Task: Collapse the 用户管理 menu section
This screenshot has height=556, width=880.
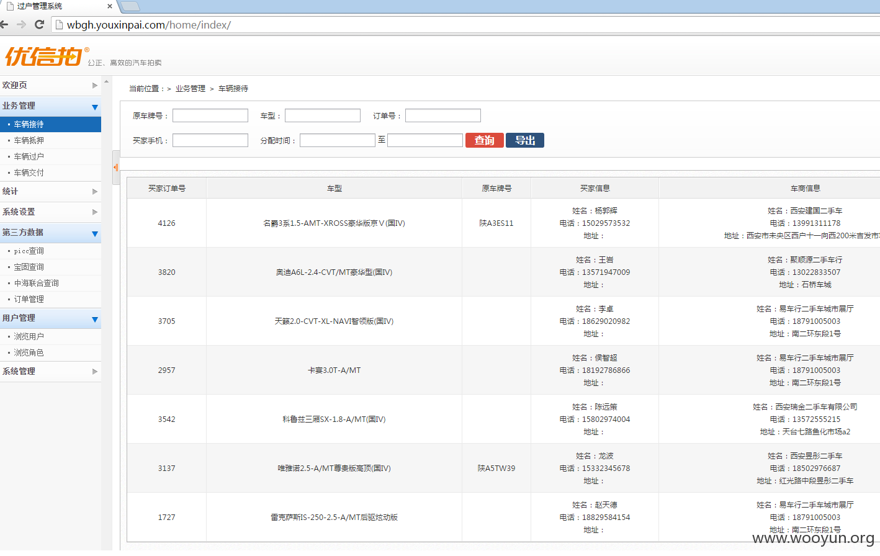Action: click(x=50, y=318)
